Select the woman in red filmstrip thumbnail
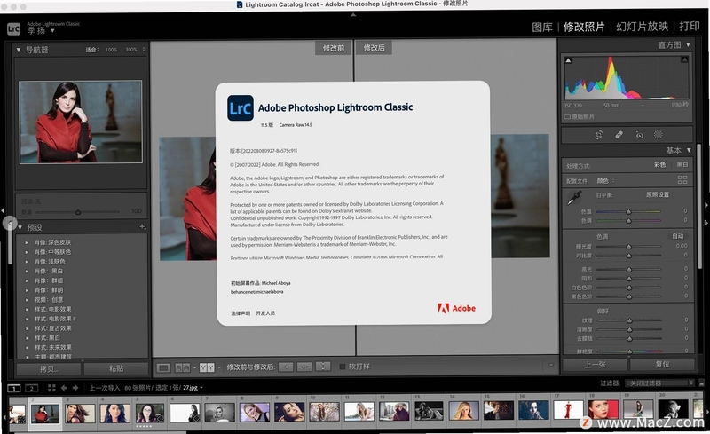This screenshot has height=434, width=710. [x=45, y=414]
